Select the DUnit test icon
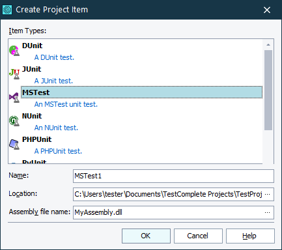The width and height of the screenshot is (282, 250). point(14,51)
